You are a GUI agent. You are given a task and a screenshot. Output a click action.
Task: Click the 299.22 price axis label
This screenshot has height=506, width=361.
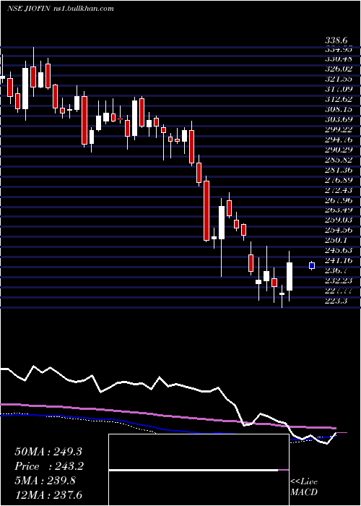tap(338, 129)
